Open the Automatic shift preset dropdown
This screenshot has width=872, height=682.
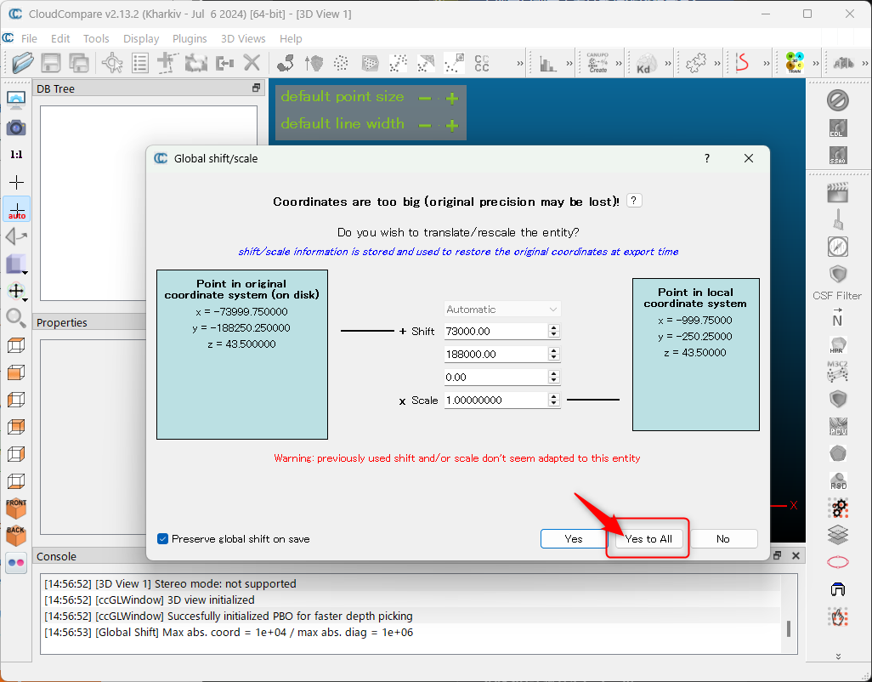pyautogui.click(x=502, y=310)
